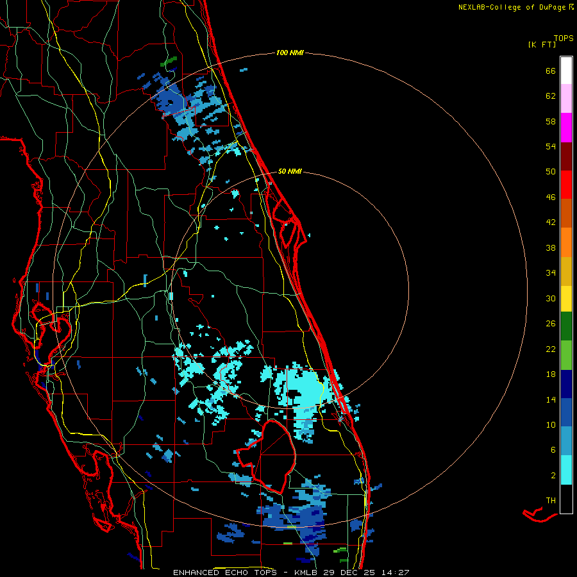The height and width of the screenshot is (577, 577).
Task: Click the 50 NMI range ring label
Action: [x=290, y=171]
